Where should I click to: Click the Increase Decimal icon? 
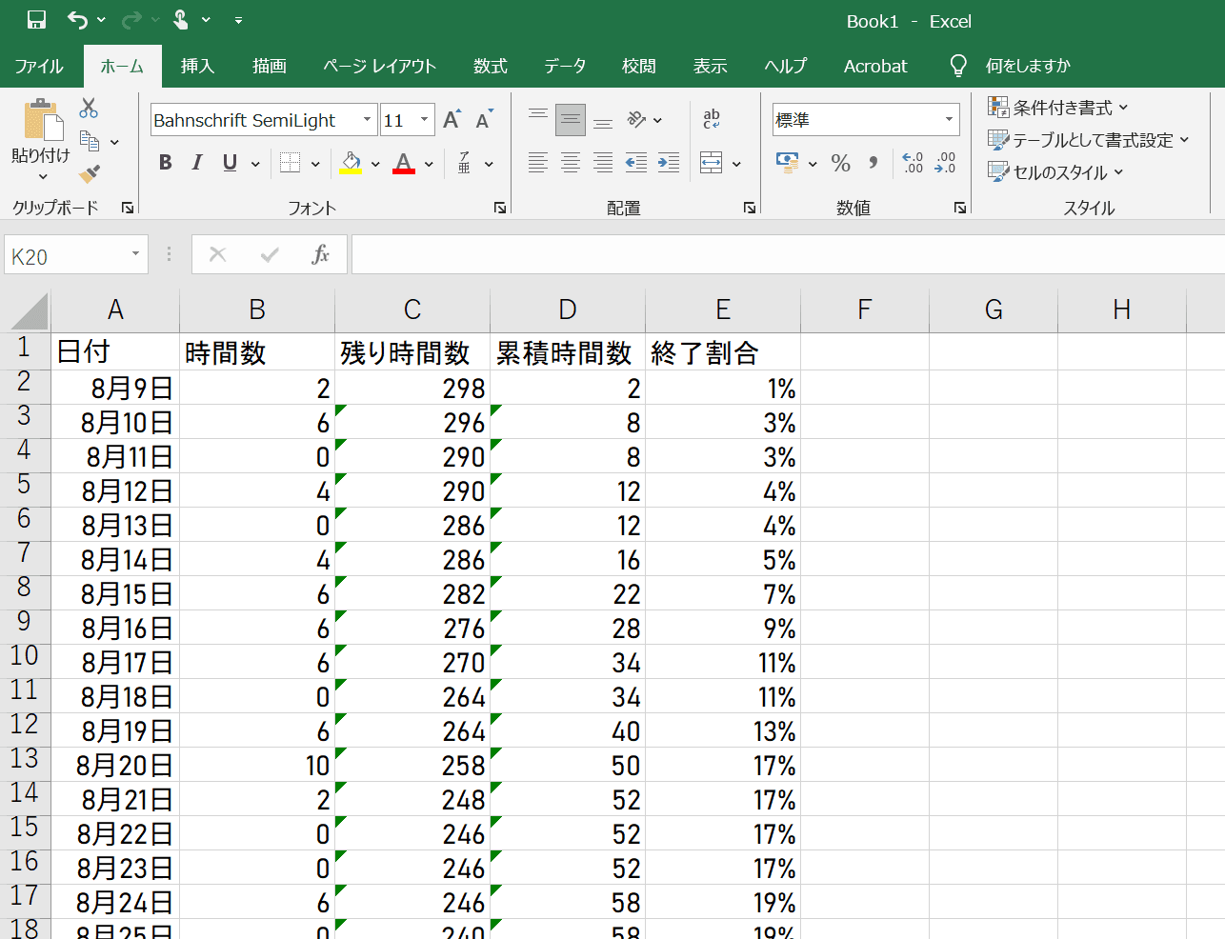(x=913, y=163)
